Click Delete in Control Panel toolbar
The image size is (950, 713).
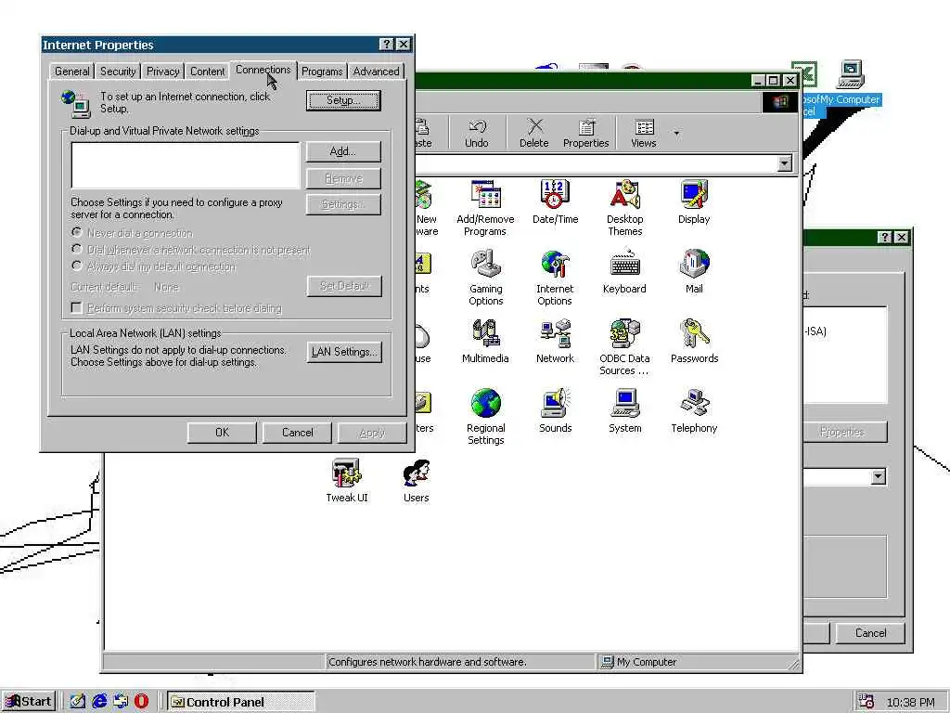tap(533, 133)
